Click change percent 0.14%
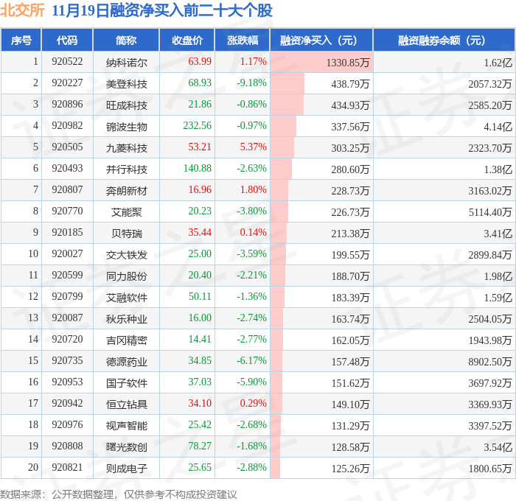The height and width of the screenshot is (501, 516). coord(253,233)
